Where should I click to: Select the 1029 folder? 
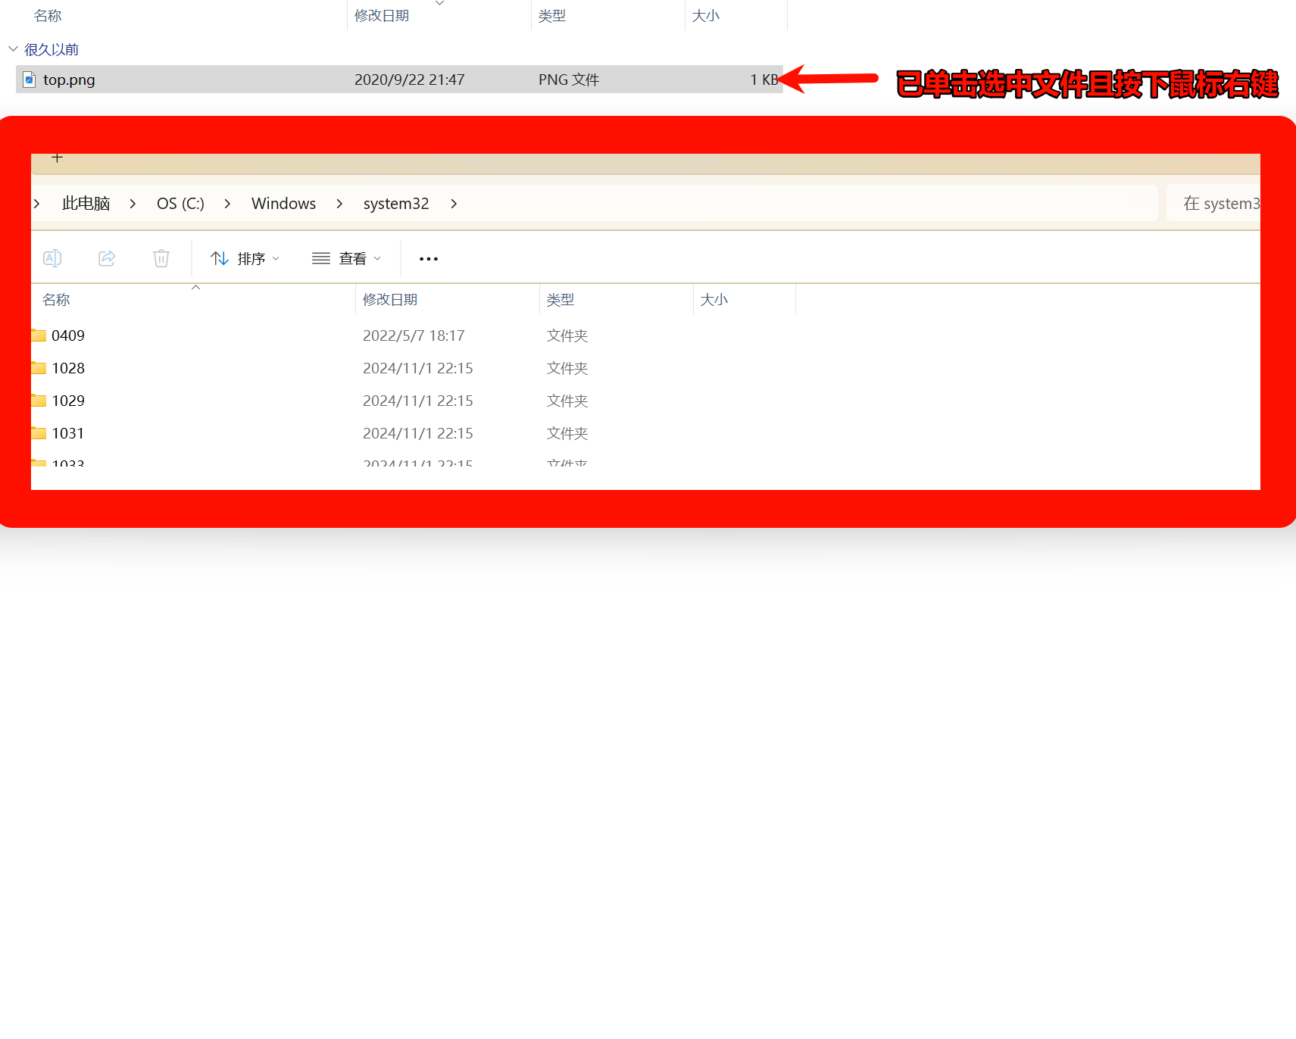click(68, 401)
